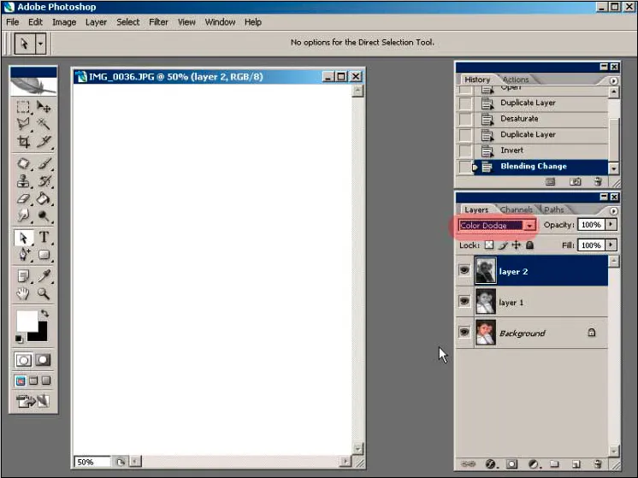This screenshot has width=638, height=478.
Task: Open the Filter menu
Action: [x=158, y=22]
